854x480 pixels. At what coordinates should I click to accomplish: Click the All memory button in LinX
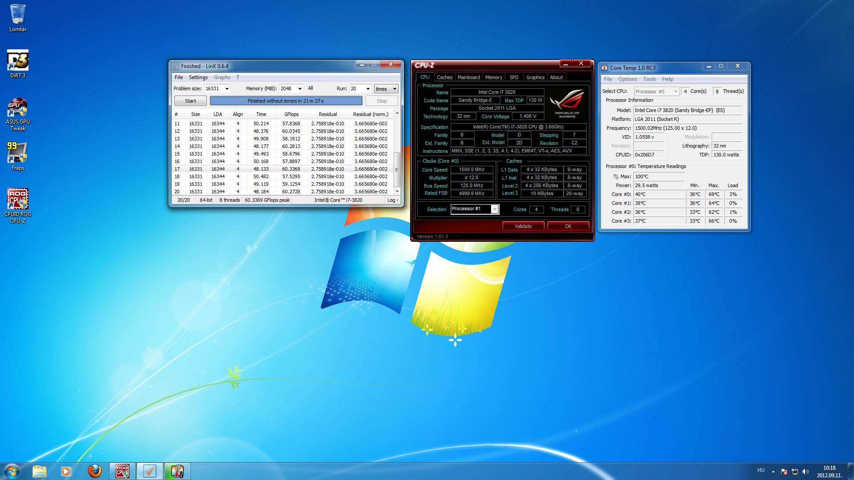310,88
